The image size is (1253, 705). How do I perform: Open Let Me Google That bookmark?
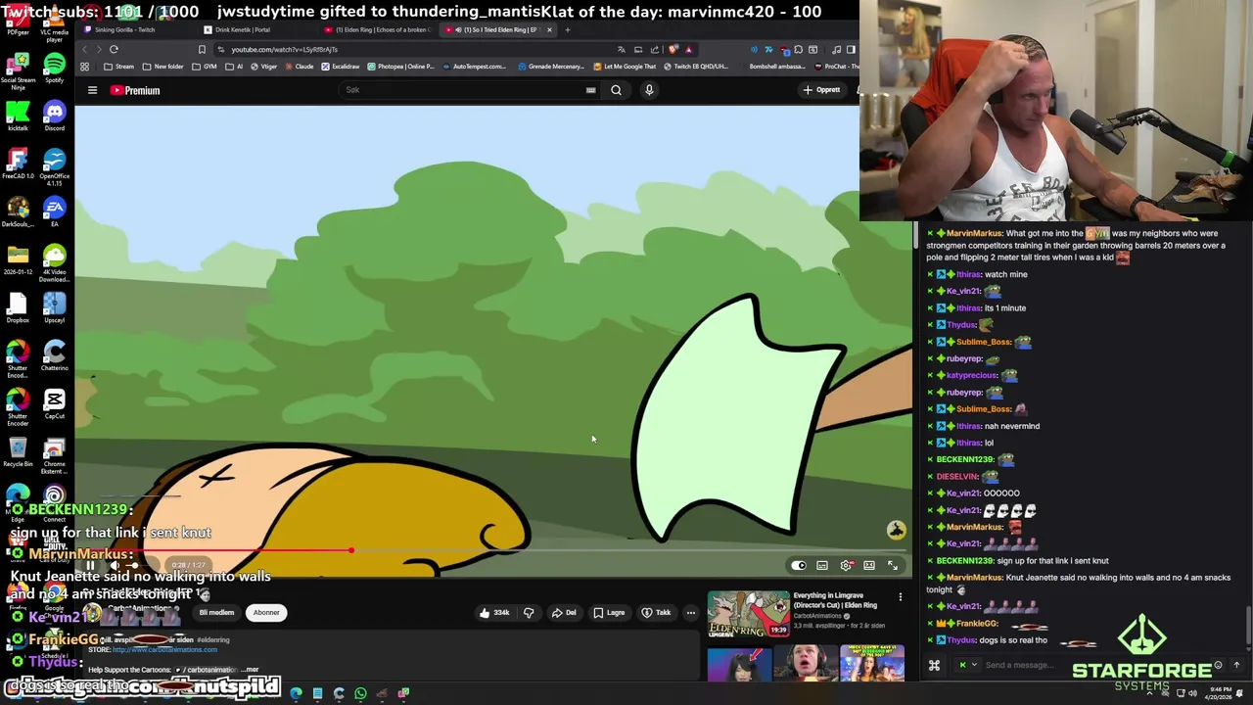click(x=625, y=67)
